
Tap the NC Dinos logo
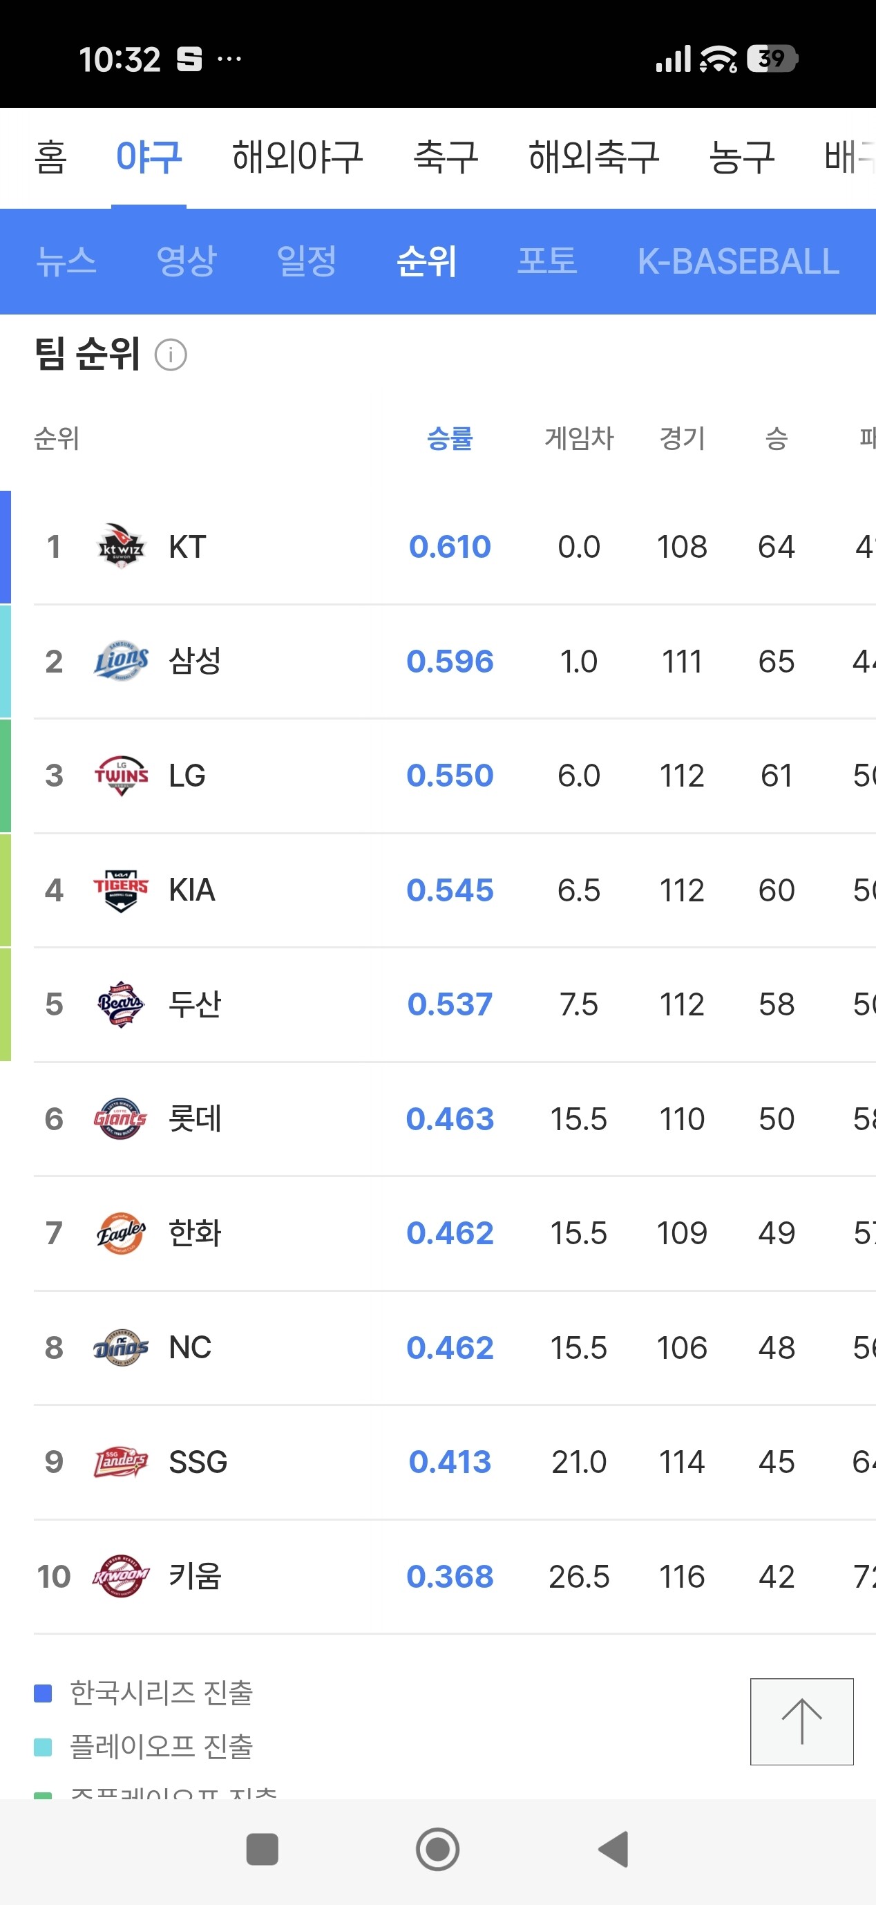point(121,1347)
